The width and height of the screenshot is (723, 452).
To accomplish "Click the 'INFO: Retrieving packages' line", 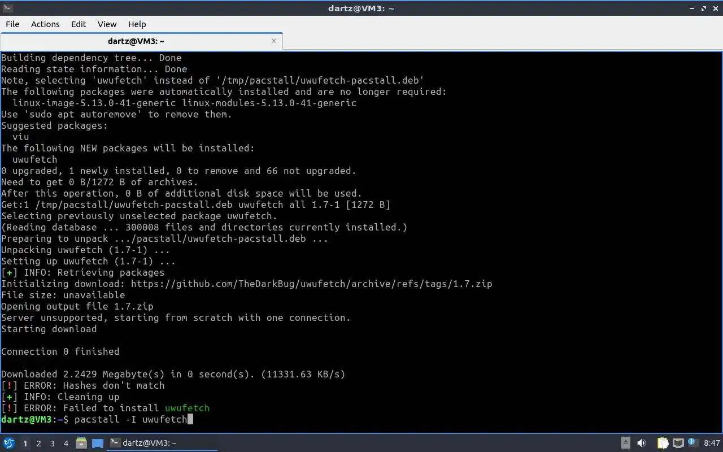I will pos(83,272).
